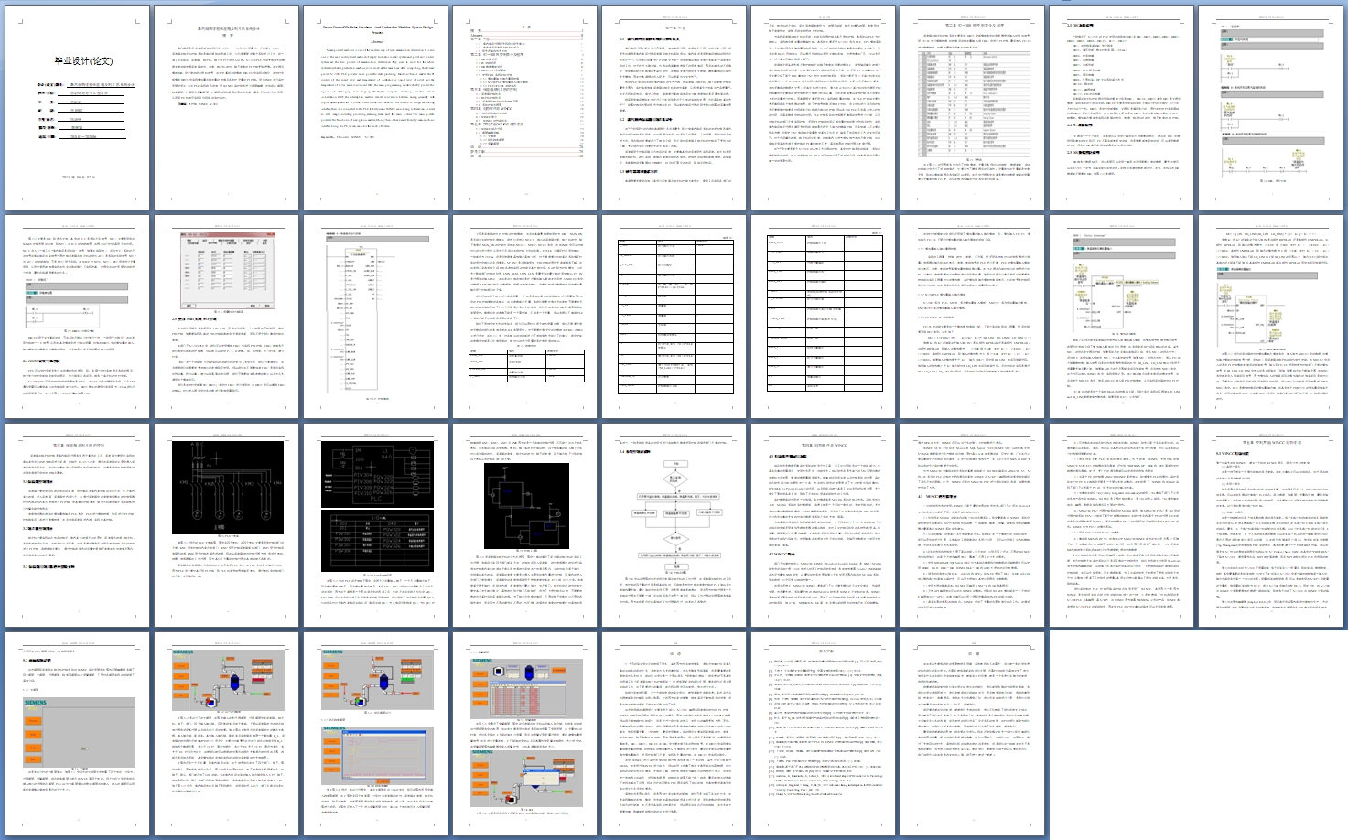Open the references list page thumbnail
Screen dimensions: 1348x840
click(x=823, y=734)
